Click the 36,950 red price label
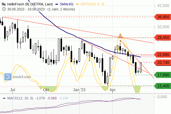The width and height of the screenshot is (171, 114). tap(162, 17)
